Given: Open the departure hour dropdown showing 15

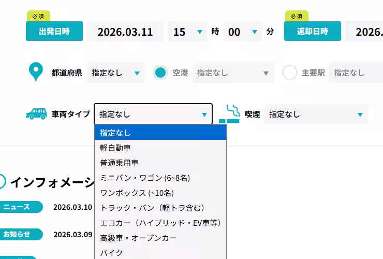Looking at the screenshot, I should [x=187, y=32].
